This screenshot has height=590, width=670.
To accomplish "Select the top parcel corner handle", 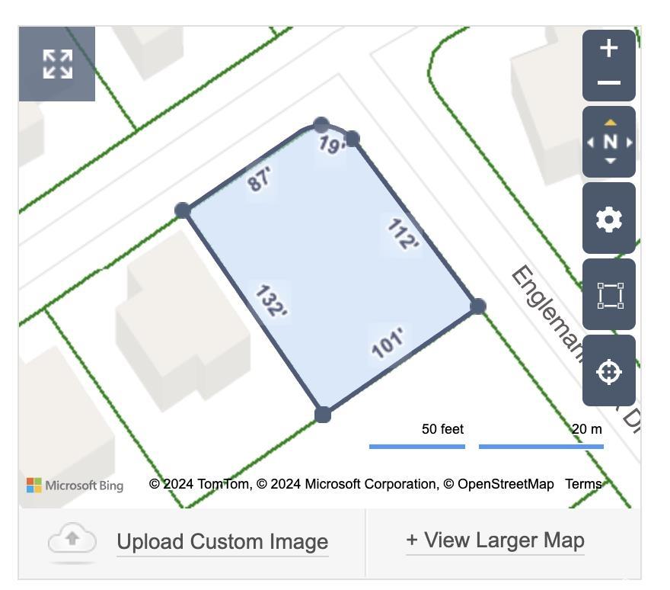I will 321,125.
